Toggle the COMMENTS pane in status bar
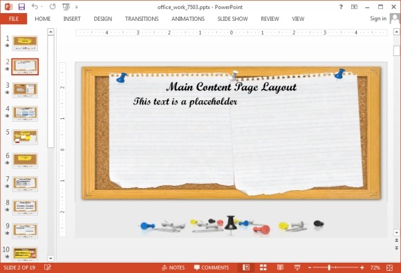This screenshot has height=273, width=401. coord(212,267)
